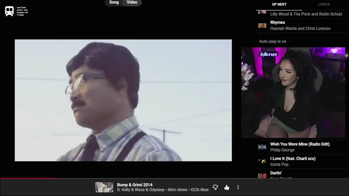Click the I Love It queue thumbnail
The width and height of the screenshot is (349, 196).
point(262,161)
